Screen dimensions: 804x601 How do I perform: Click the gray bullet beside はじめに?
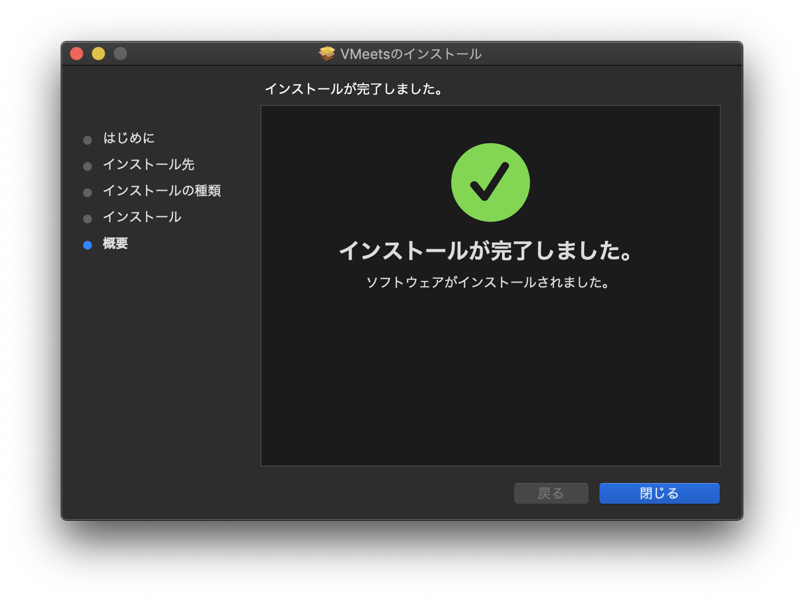[x=88, y=140]
